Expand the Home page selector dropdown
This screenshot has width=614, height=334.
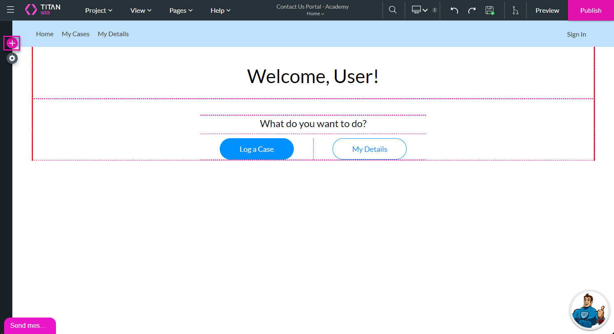point(315,14)
